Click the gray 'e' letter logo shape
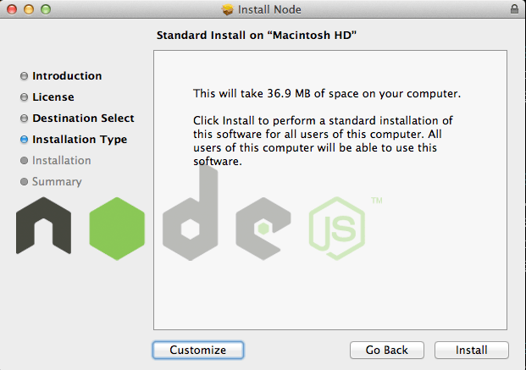Image resolution: width=526 pixels, height=370 pixels. [x=263, y=229]
